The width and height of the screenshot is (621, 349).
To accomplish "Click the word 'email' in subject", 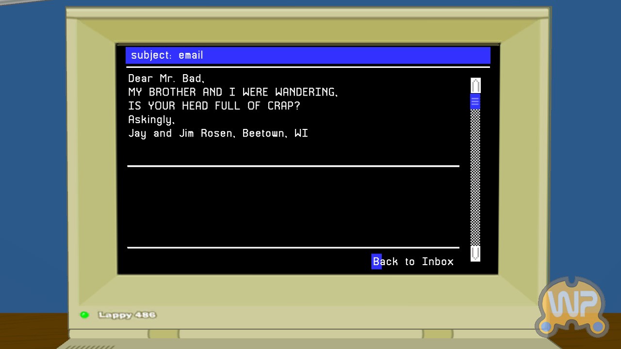I will [x=191, y=55].
